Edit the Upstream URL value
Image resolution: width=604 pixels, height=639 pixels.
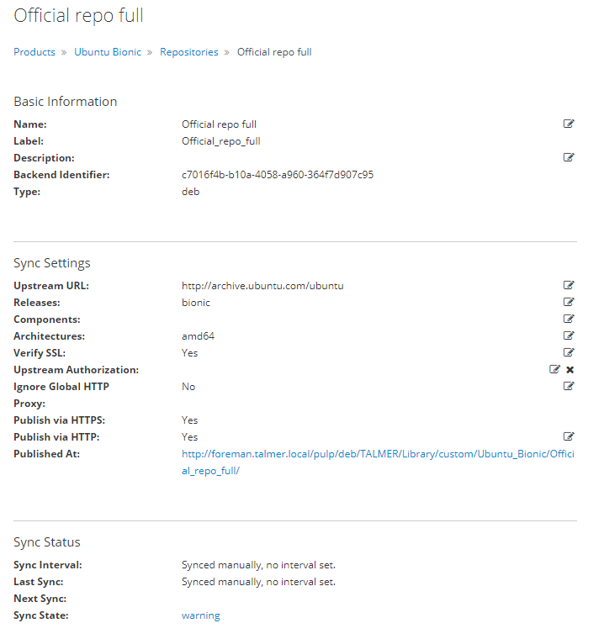(x=569, y=285)
